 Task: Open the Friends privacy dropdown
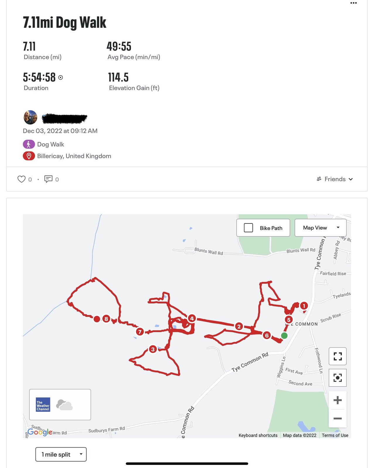point(335,179)
